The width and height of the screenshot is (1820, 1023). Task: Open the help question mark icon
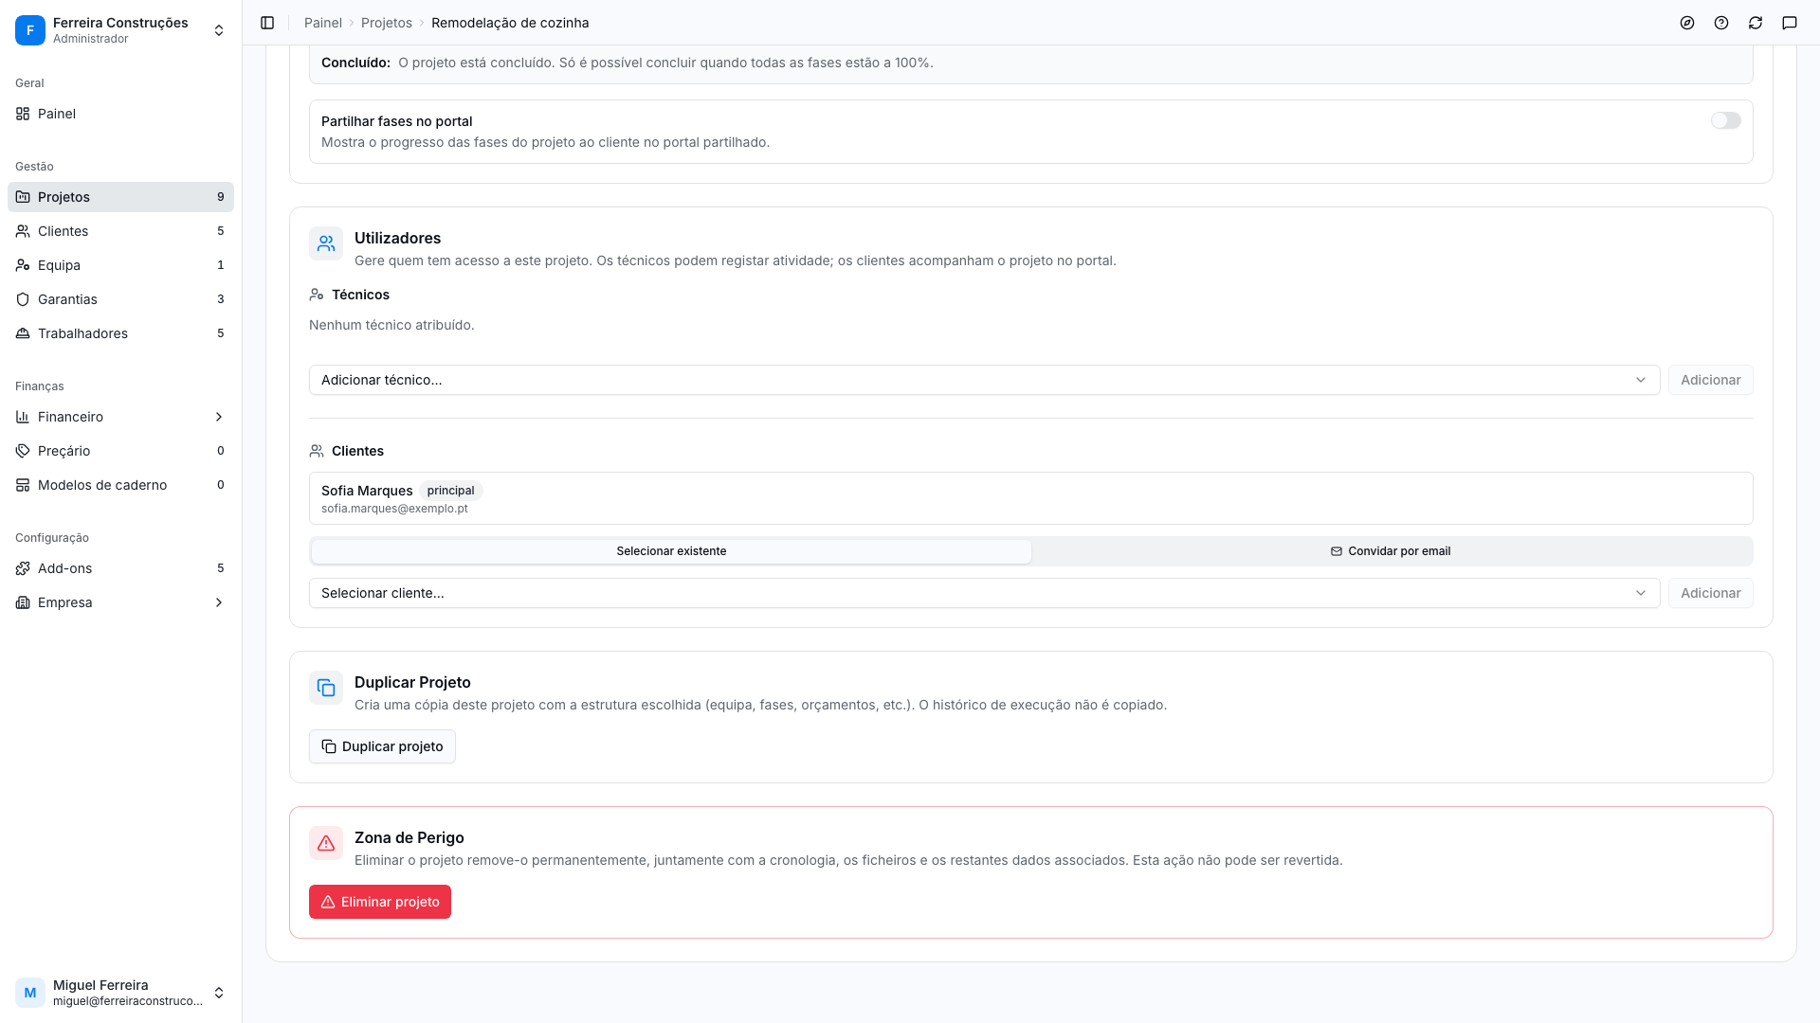click(1721, 23)
